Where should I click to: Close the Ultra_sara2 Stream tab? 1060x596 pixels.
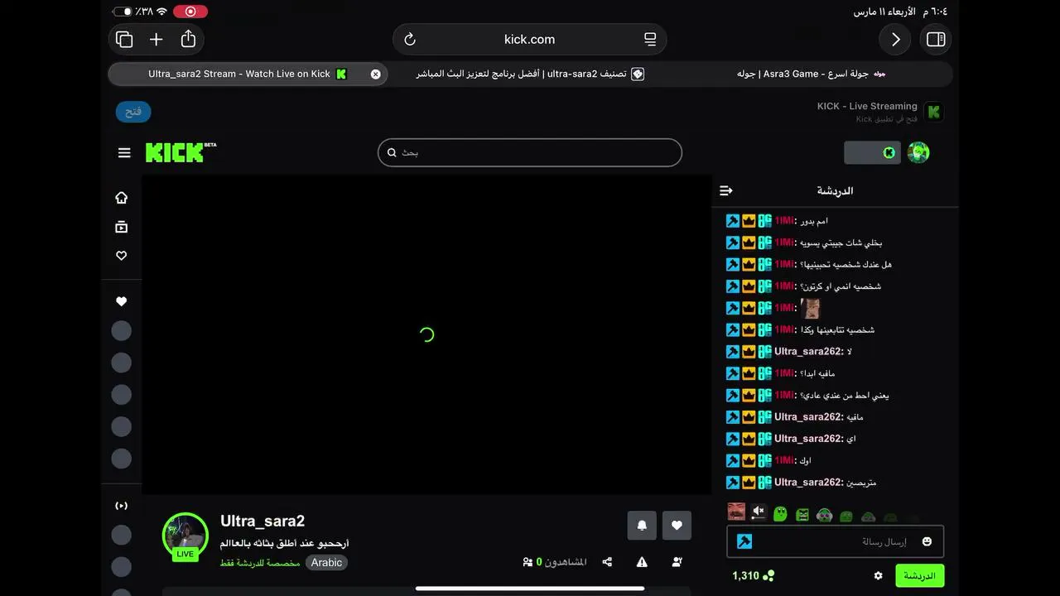point(375,74)
